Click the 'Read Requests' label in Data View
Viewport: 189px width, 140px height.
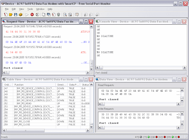point(106,85)
